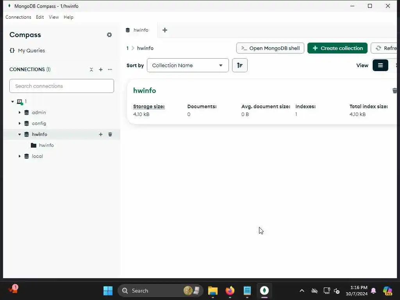This screenshot has height=300, width=400.
Task: Create collection plus icon on hwinfo row
Action: pos(101,134)
